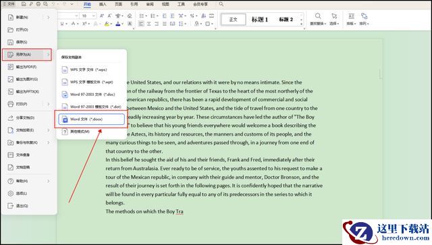This screenshot has height=245, width=432.
Task: Switch to the 开始 (Home) ribbon tab
Action: point(87,4)
